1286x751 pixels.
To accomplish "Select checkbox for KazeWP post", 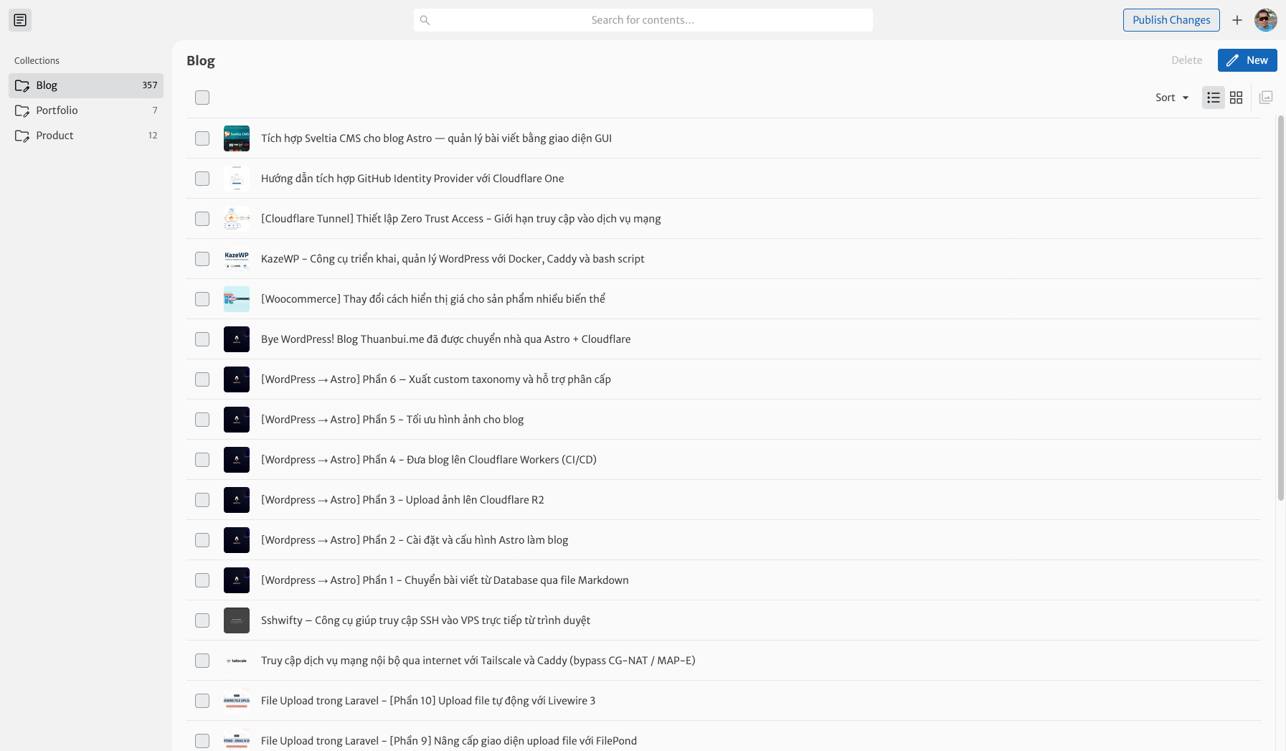I will click(202, 259).
